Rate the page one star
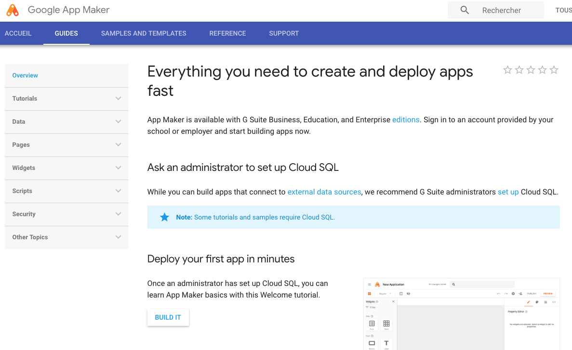Viewport: 572px width, 350px height. coord(507,70)
